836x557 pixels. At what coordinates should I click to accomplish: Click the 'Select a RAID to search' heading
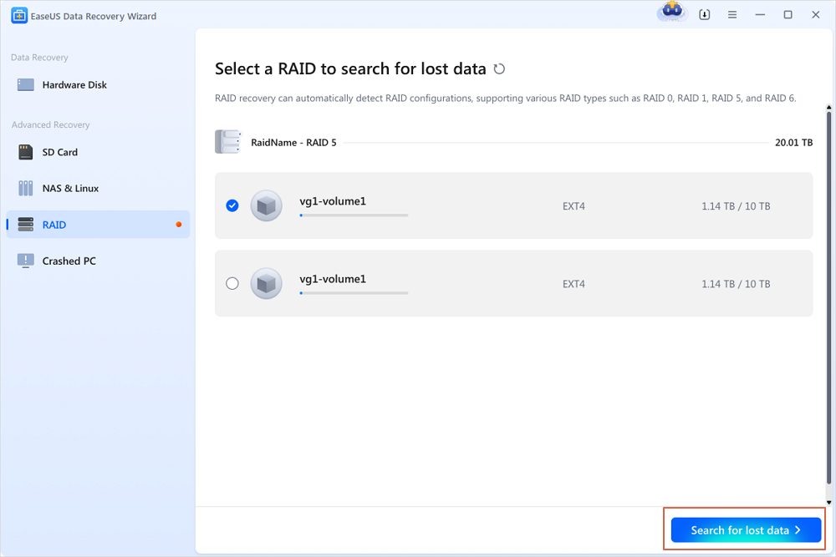tap(350, 68)
